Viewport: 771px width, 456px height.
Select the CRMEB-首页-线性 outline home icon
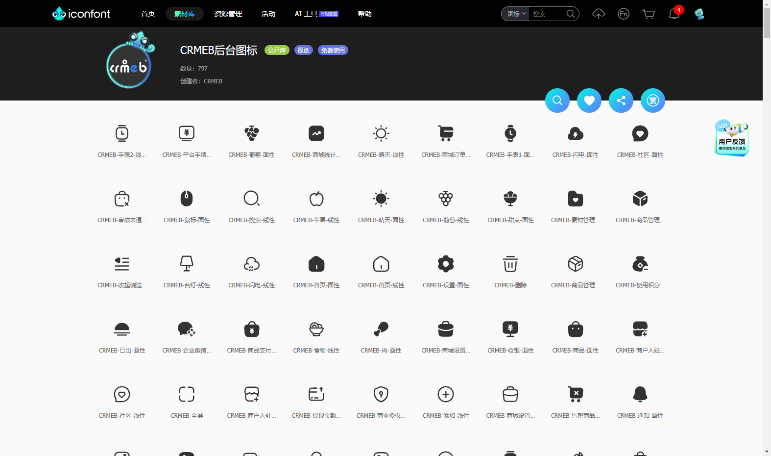pos(381,264)
